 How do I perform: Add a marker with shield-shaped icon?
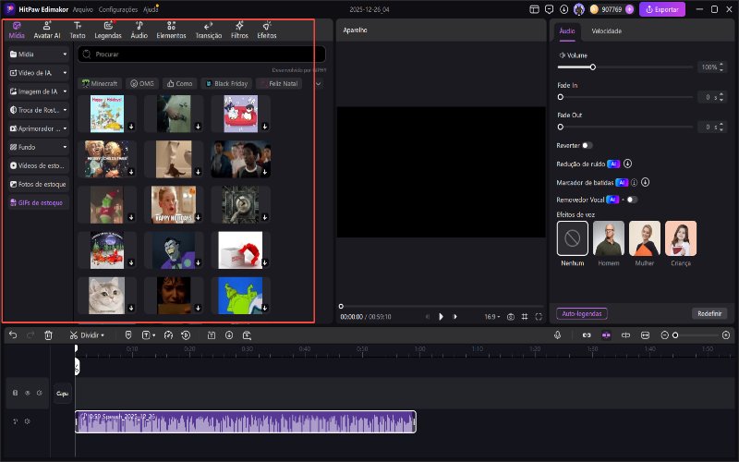128,335
